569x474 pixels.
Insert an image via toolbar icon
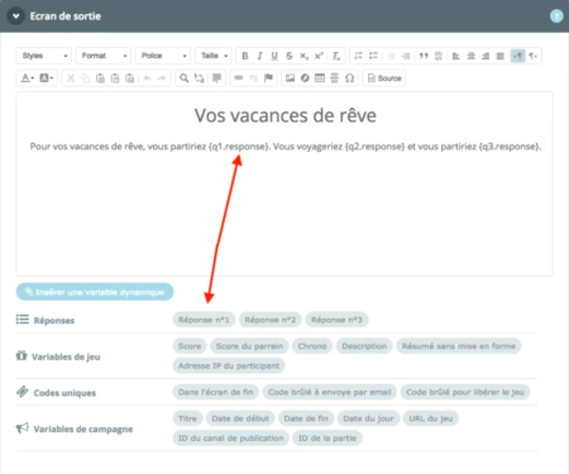coord(290,78)
